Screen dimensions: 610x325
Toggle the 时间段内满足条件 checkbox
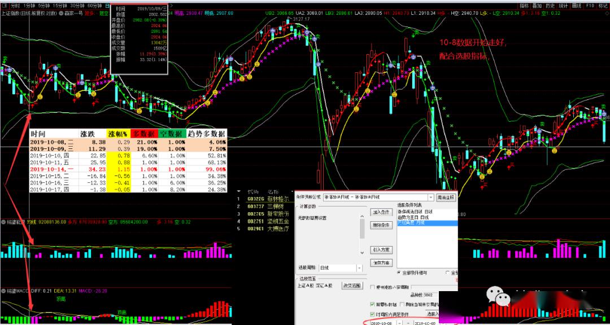pyautogui.click(x=373, y=314)
